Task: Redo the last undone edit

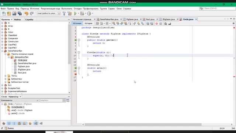Action: 32,14
